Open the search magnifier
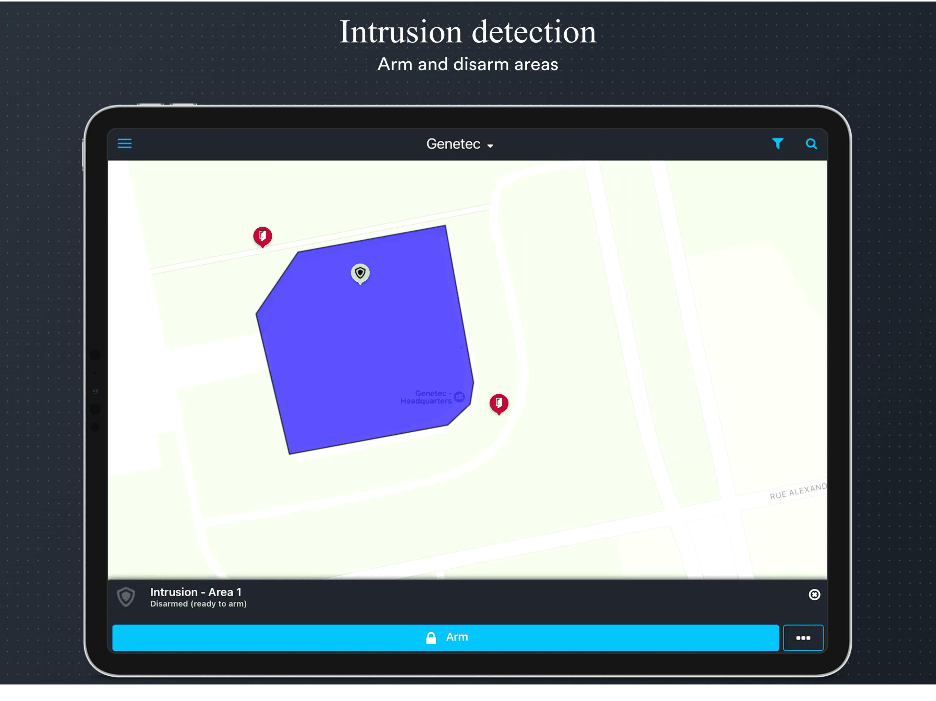This screenshot has height=701, width=936. [x=811, y=144]
